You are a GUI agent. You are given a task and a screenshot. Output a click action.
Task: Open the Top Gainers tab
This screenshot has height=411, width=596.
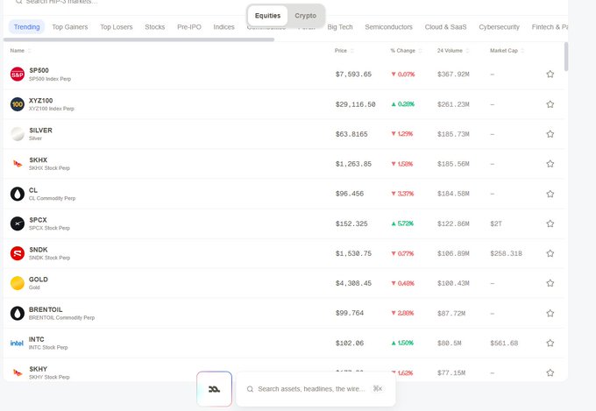pos(70,27)
